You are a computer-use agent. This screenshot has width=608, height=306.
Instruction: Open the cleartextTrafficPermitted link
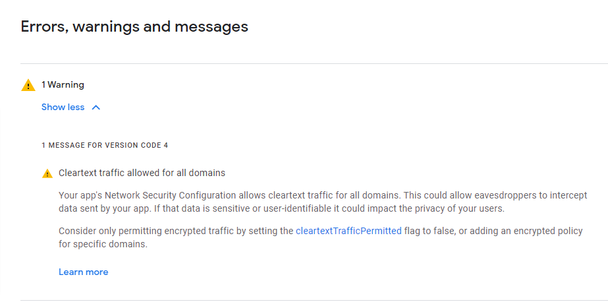click(348, 231)
